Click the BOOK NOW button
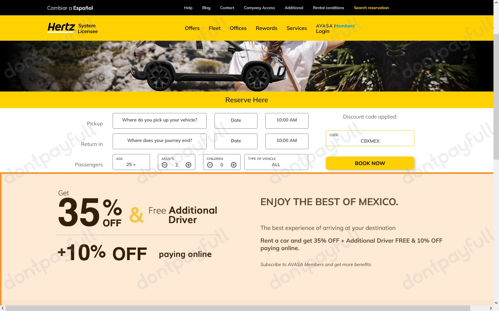 point(370,163)
